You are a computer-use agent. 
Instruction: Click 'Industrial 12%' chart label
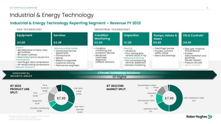152,95
